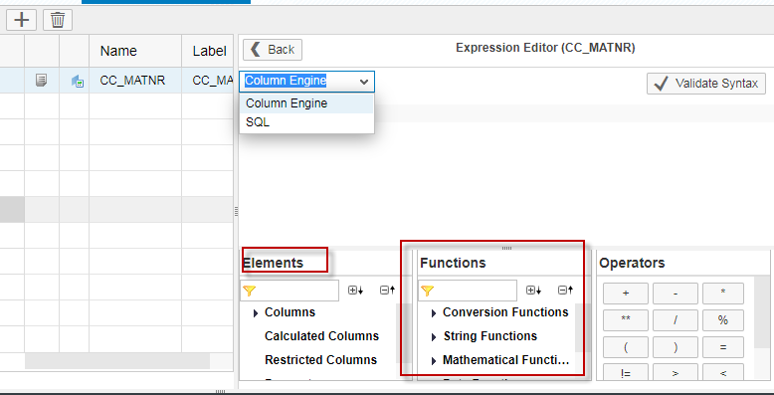
Task: Click the filter funnel icon in Functions
Action: pos(427,291)
